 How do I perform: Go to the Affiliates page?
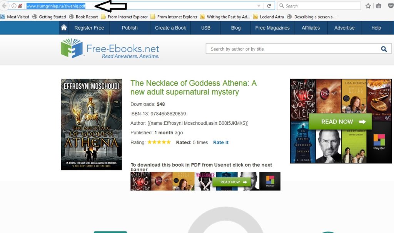(311, 28)
